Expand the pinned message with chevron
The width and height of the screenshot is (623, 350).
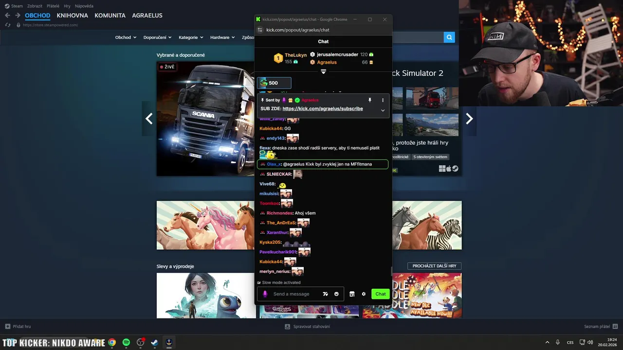[x=383, y=110]
